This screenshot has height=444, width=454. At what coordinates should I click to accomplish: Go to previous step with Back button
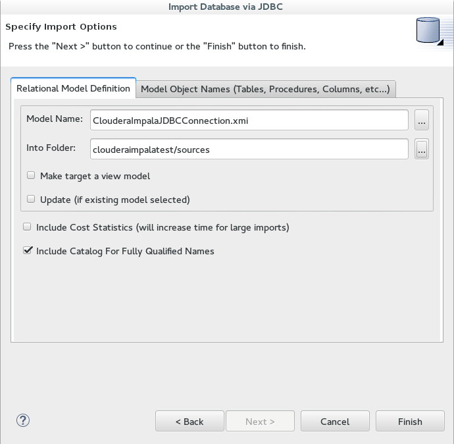pos(189,421)
